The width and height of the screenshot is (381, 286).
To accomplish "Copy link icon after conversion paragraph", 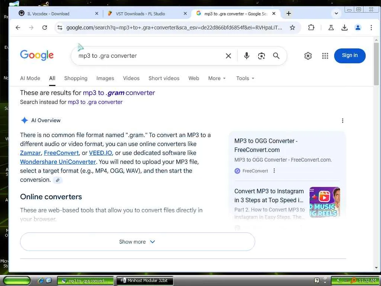I will pos(58,180).
